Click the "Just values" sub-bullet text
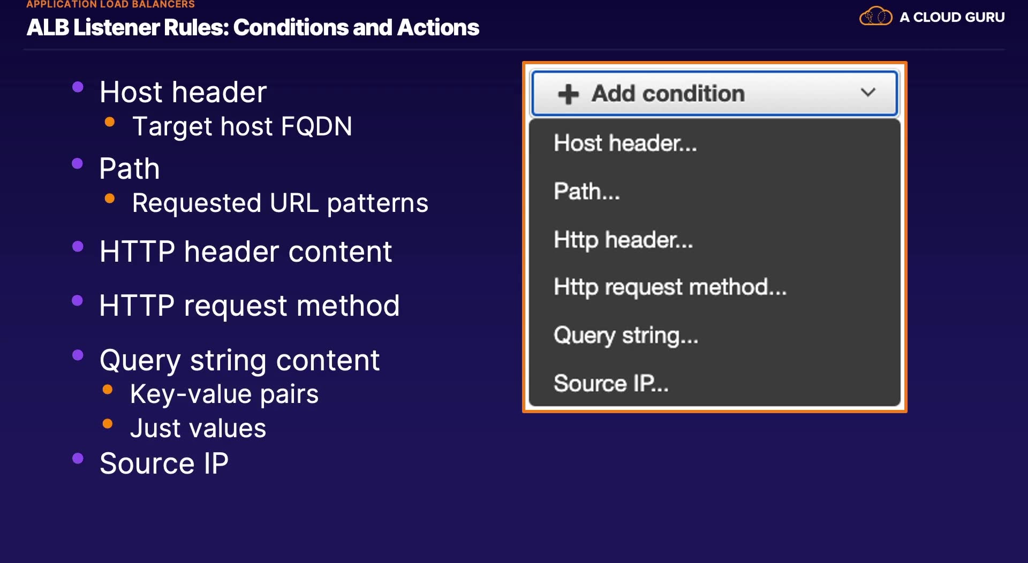 (x=198, y=429)
